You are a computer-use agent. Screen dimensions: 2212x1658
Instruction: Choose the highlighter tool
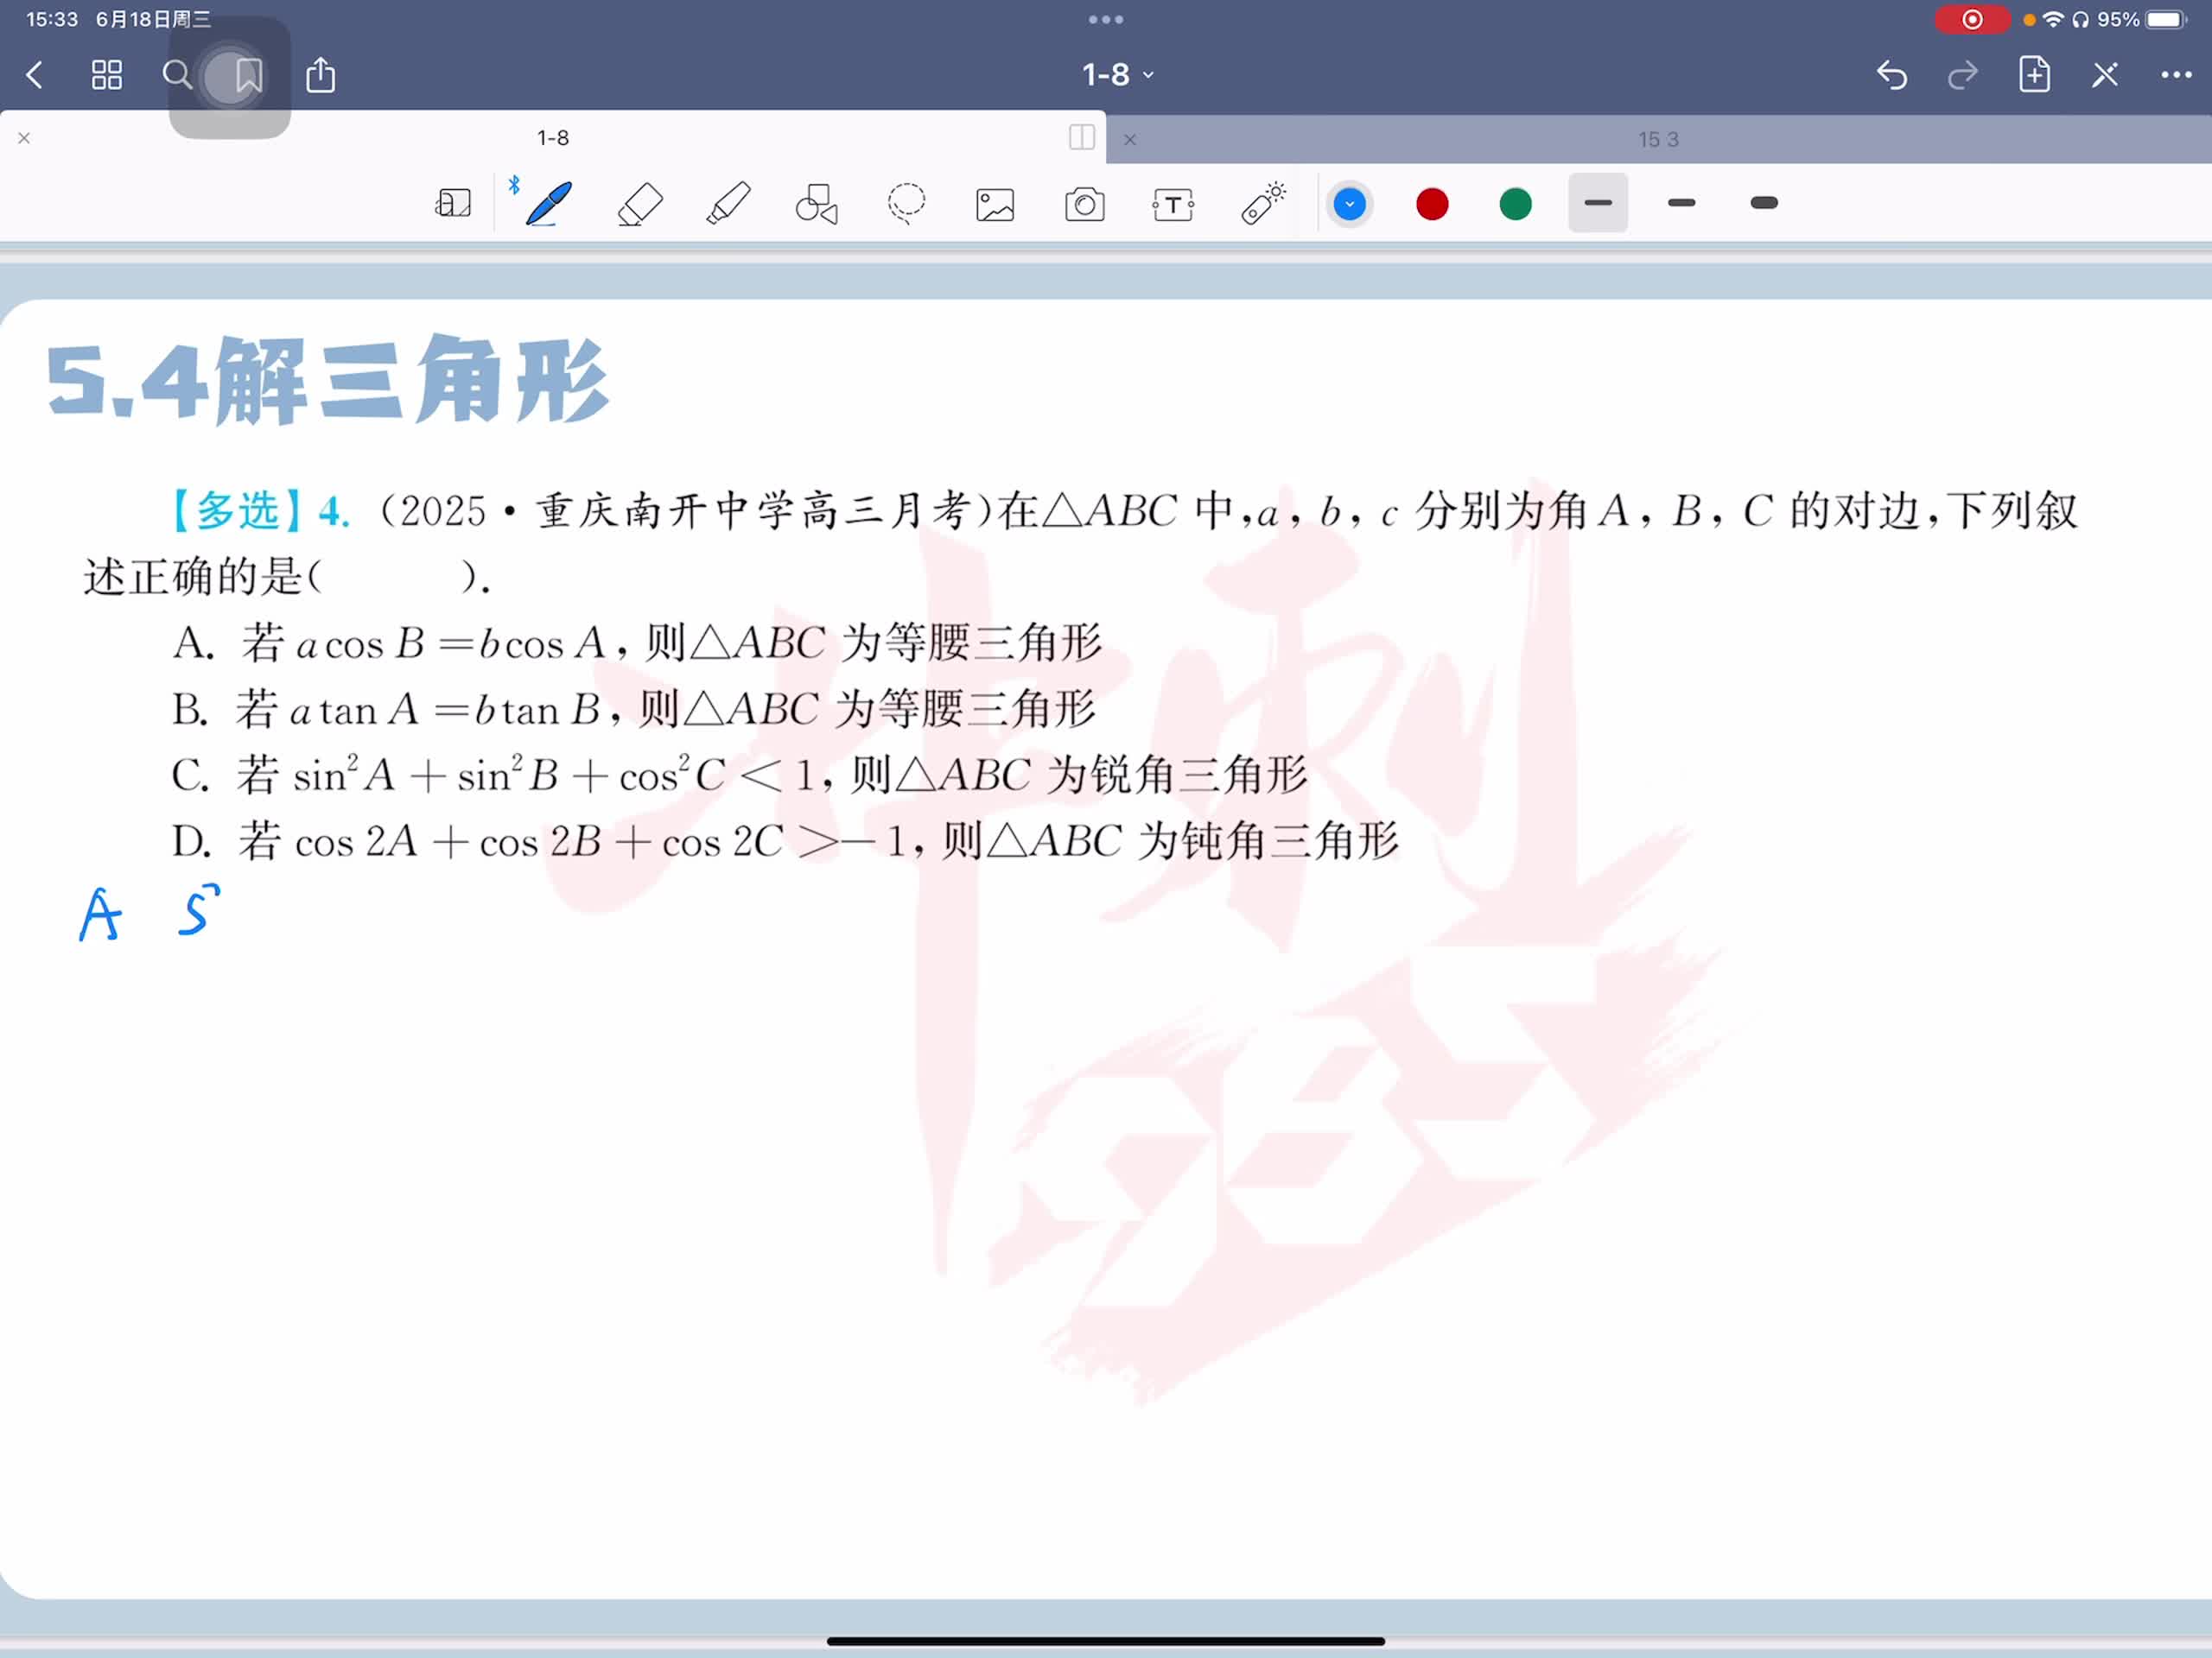728,204
